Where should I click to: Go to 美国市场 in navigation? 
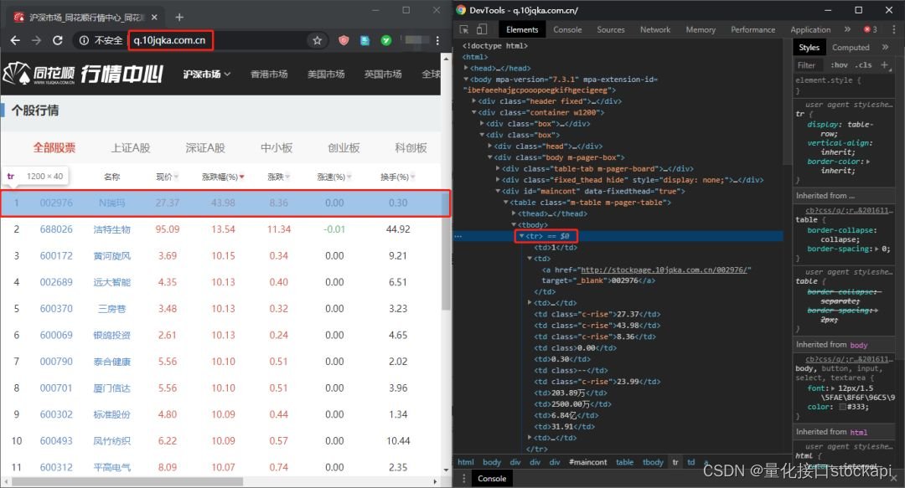pyautogui.click(x=326, y=74)
